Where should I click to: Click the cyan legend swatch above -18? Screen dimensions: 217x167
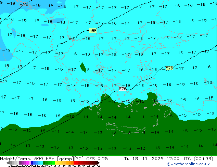pos(42,163)
